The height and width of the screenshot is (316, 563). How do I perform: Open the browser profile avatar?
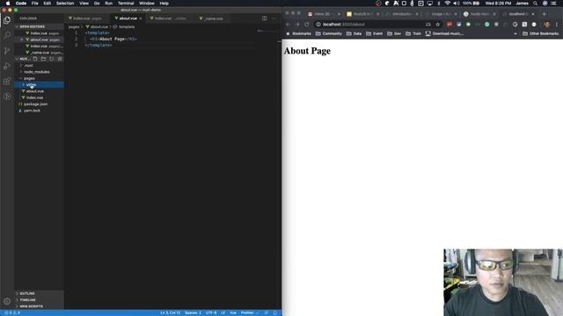547,25
